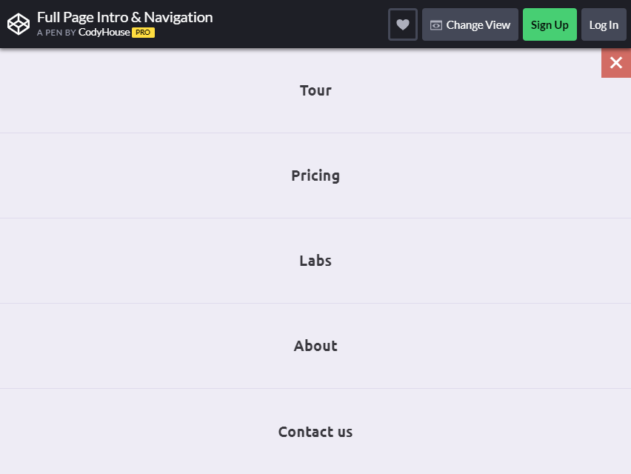Viewport: 631px width, 474px height.
Task: Open the Labs navigation entry
Action: 315,261
